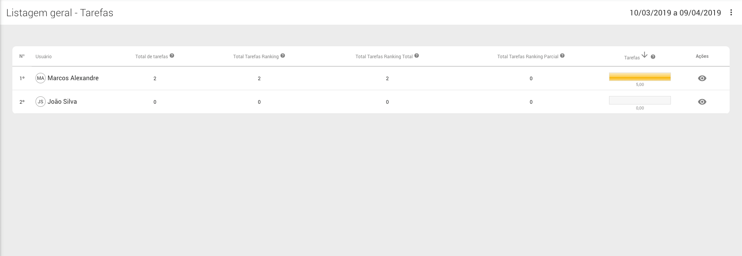Open Marcos Alexandre's user name
742x256 pixels.
tap(73, 78)
